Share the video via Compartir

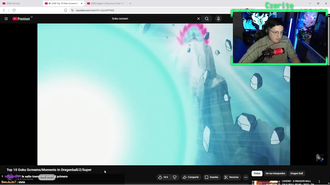click(x=191, y=177)
